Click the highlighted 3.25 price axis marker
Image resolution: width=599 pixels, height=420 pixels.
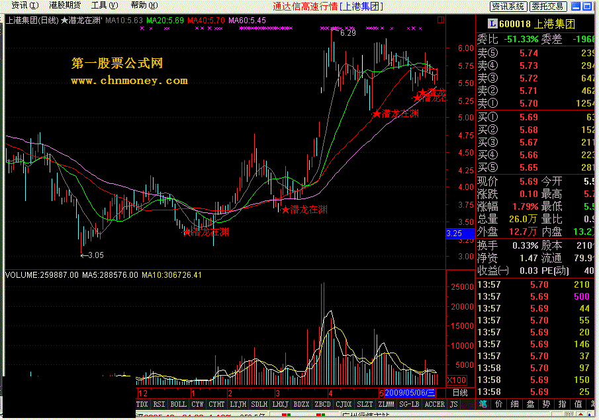[460, 233]
